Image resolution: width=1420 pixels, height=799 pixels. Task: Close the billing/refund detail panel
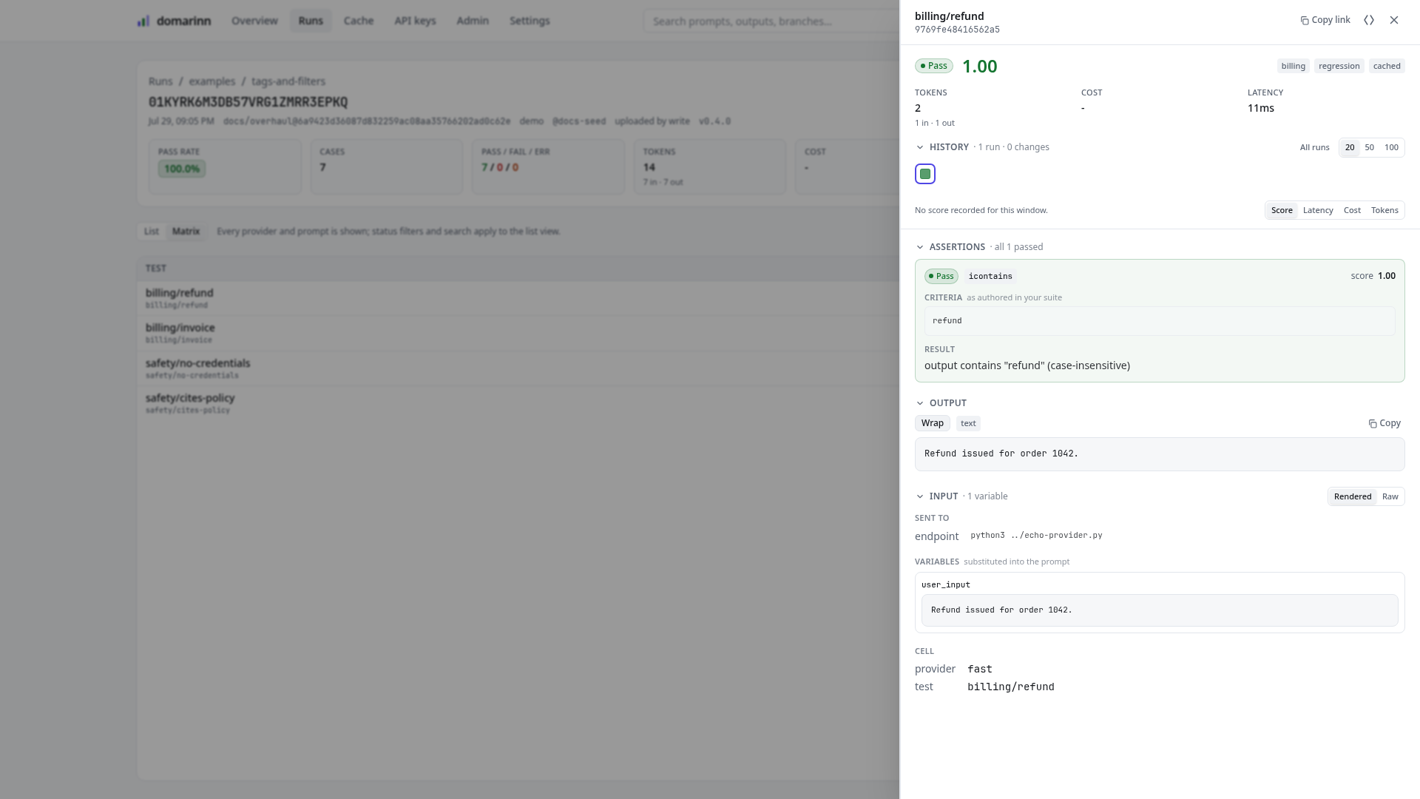click(1394, 20)
